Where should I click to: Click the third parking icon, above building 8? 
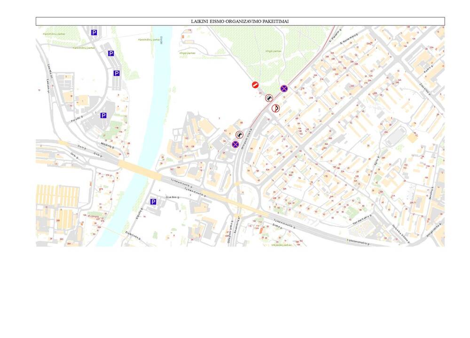116,73
